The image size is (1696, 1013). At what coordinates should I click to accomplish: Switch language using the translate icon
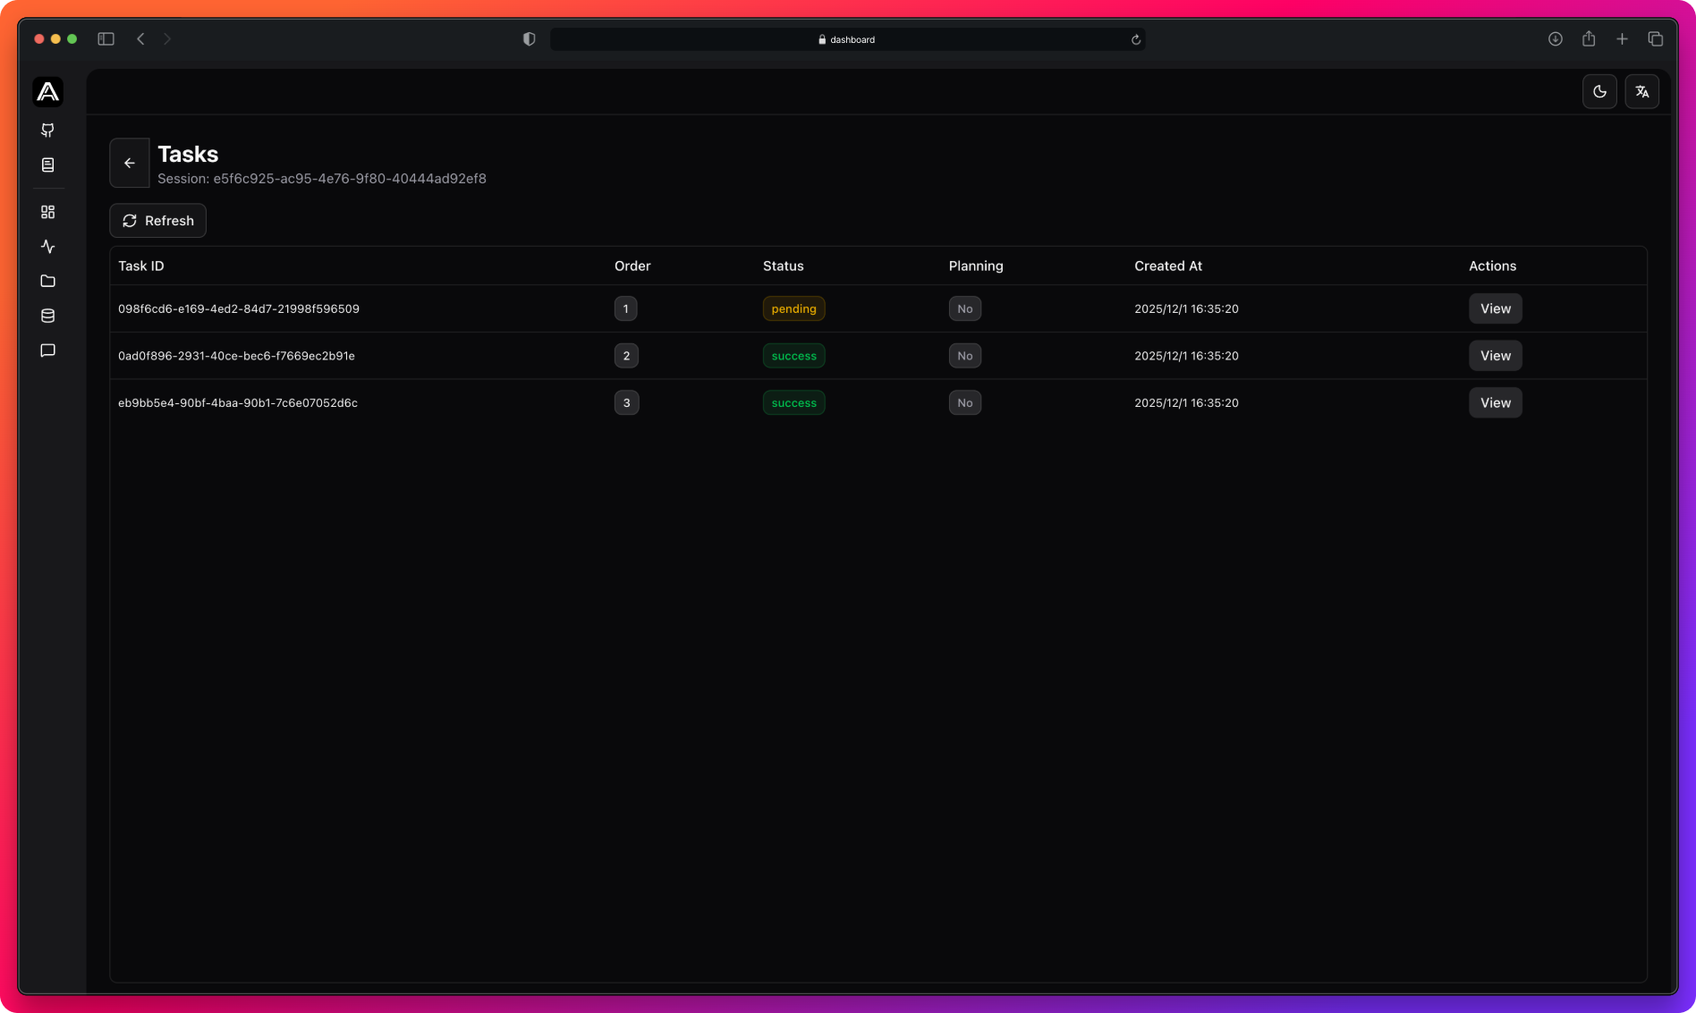tap(1642, 91)
